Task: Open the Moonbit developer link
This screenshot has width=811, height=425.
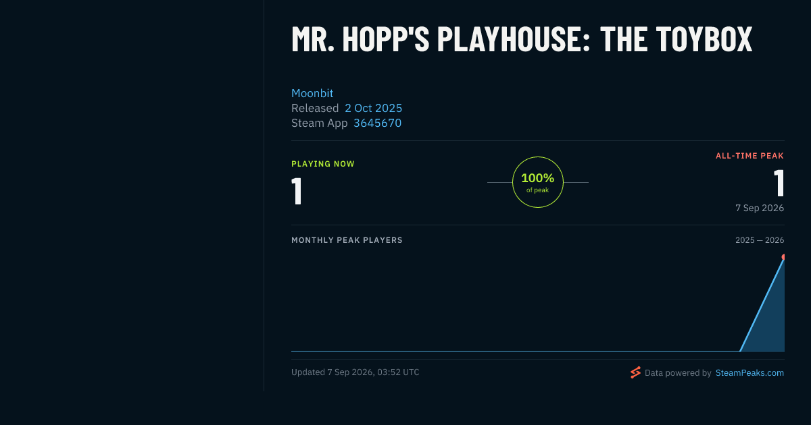Action: click(x=312, y=93)
